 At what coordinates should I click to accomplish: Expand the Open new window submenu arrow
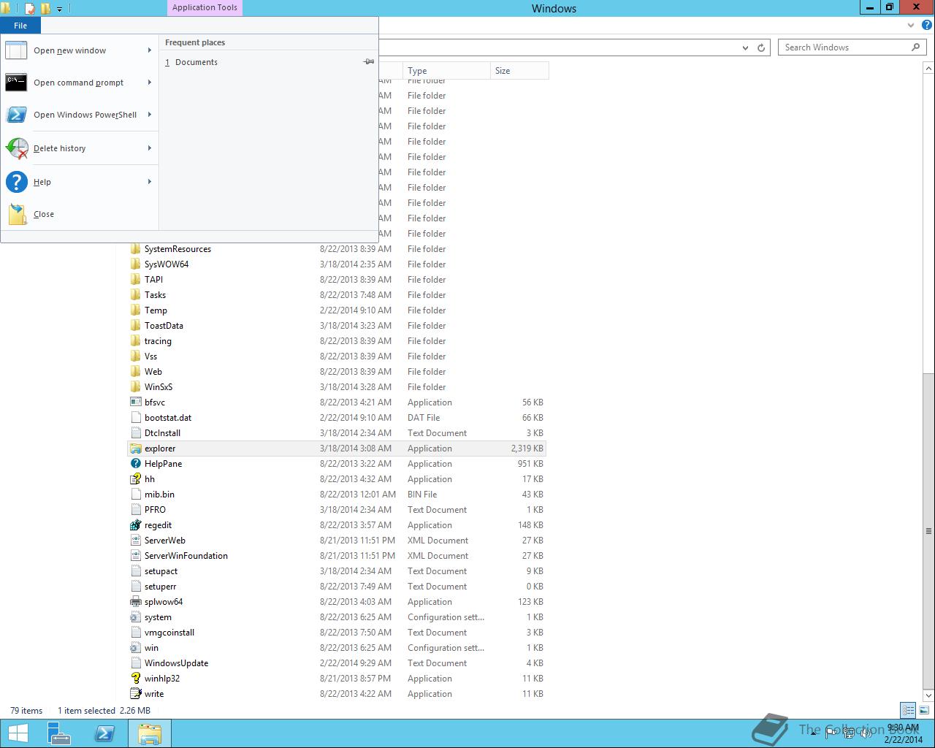point(149,50)
